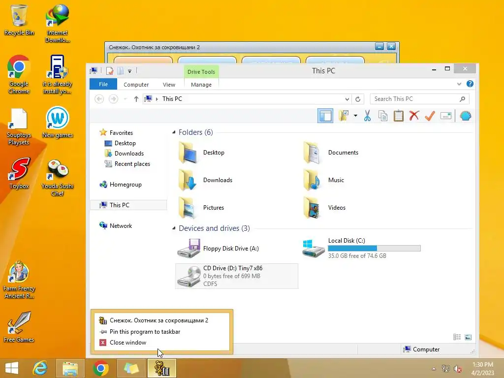The width and height of the screenshot is (504, 378).
Task: Click quick access New folder icon
Action: pyautogui.click(x=121, y=71)
